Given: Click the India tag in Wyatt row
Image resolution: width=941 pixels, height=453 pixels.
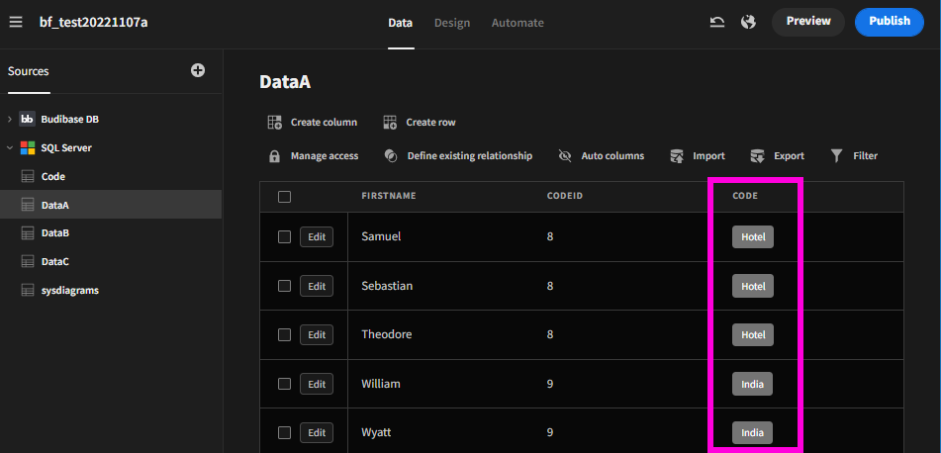Looking at the screenshot, I should (x=752, y=432).
